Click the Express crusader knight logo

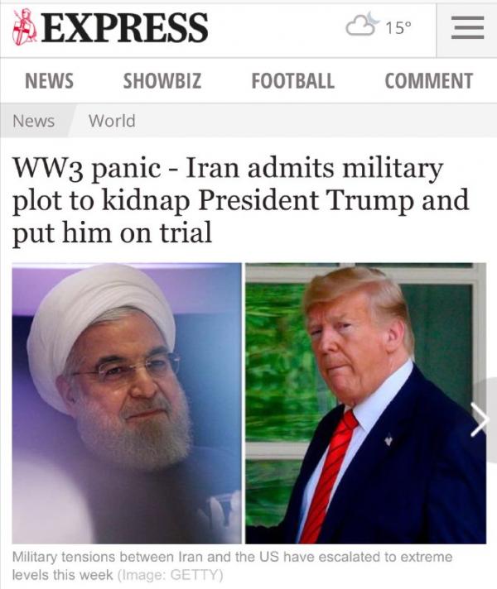(x=25, y=27)
